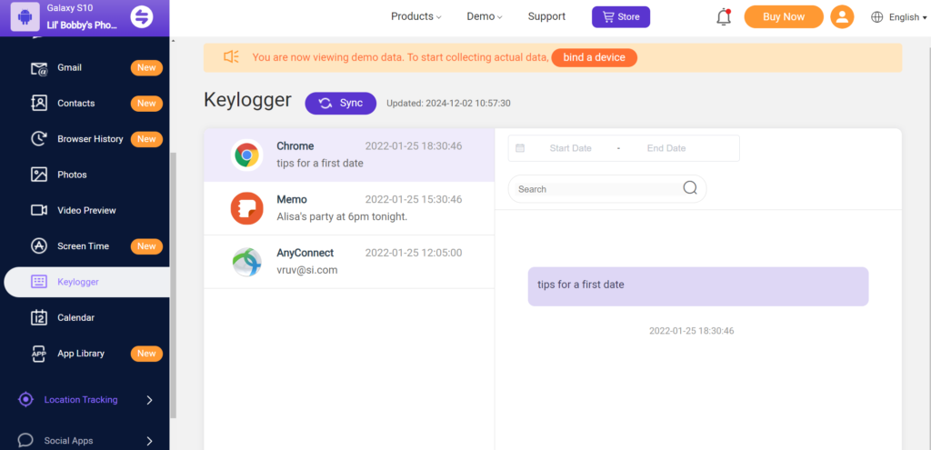This screenshot has height=450, width=931.
Task: Expand Social Apps chevron
Action: (150, 441)
